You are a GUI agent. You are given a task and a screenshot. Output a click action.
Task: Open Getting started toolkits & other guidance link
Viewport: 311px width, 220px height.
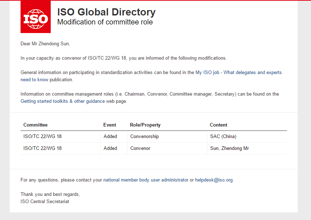(x=62, y=101)
